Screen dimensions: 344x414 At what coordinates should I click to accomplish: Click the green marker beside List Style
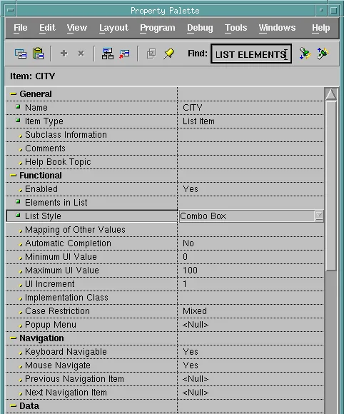click(18, 216)
